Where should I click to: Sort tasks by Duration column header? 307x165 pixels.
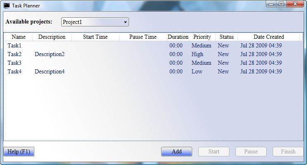178,37
